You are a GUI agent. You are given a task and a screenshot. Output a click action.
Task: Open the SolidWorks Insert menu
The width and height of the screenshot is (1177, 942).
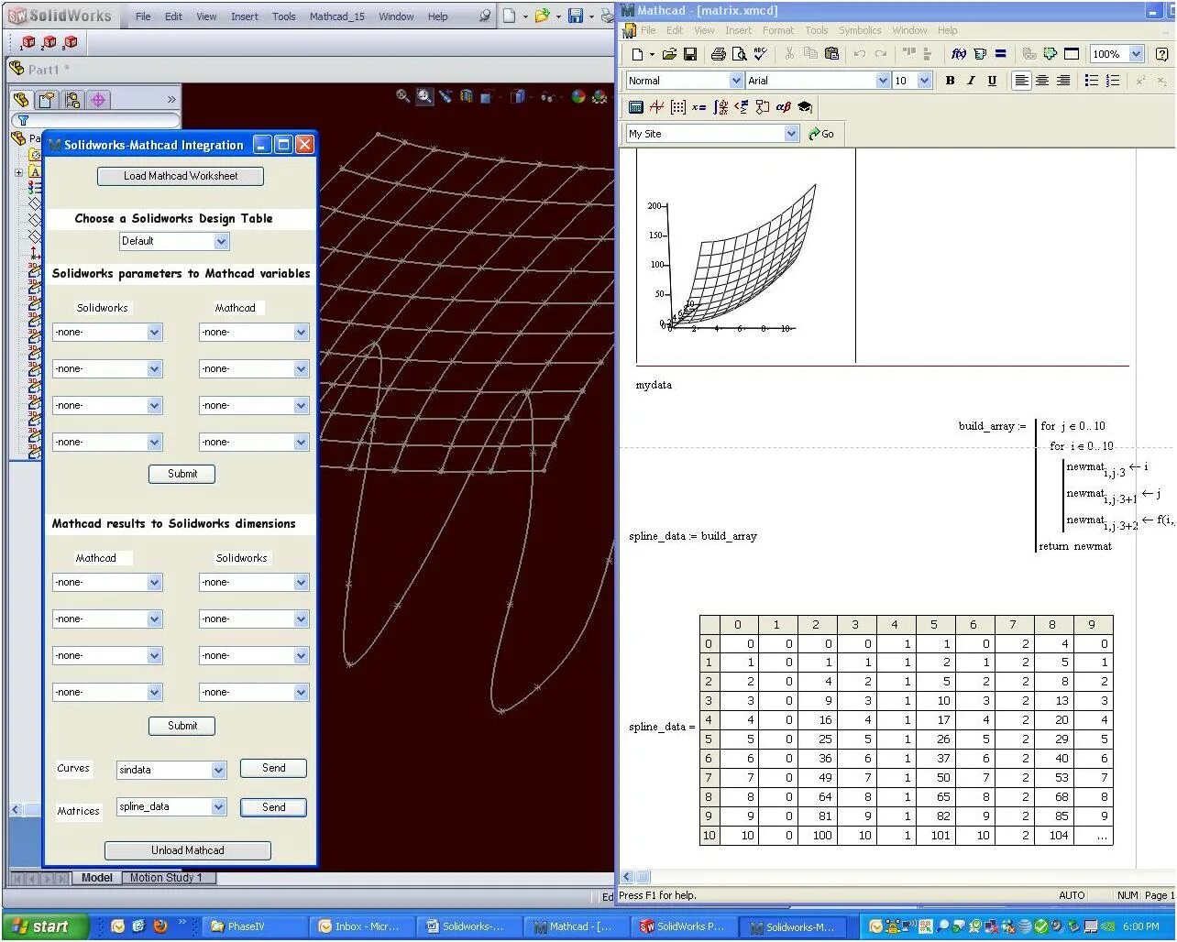244,16
